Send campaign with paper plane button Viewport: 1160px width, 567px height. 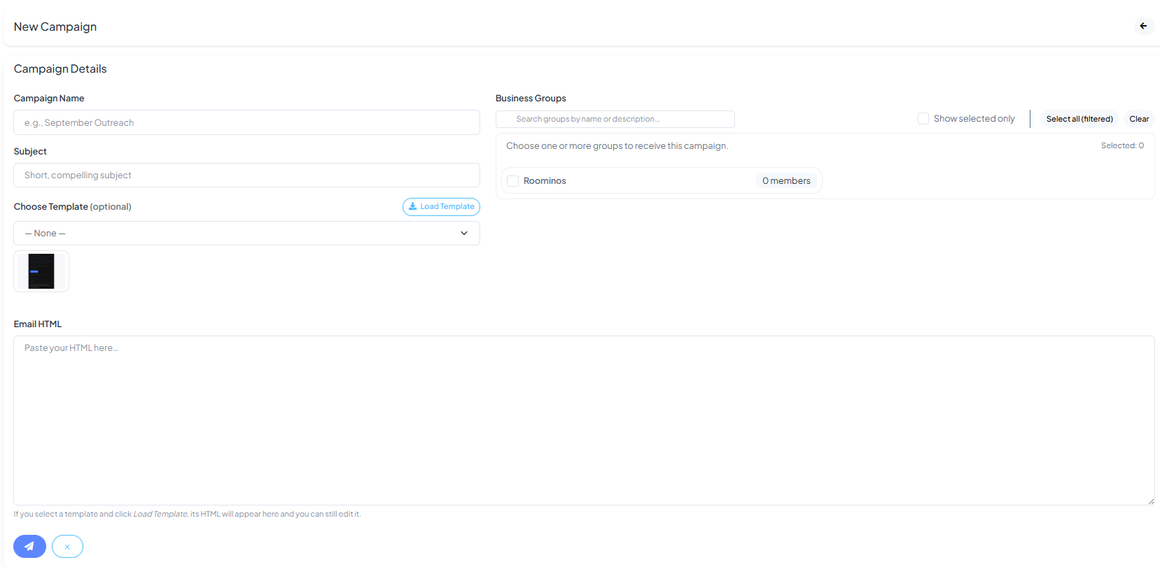click(29, 546)
